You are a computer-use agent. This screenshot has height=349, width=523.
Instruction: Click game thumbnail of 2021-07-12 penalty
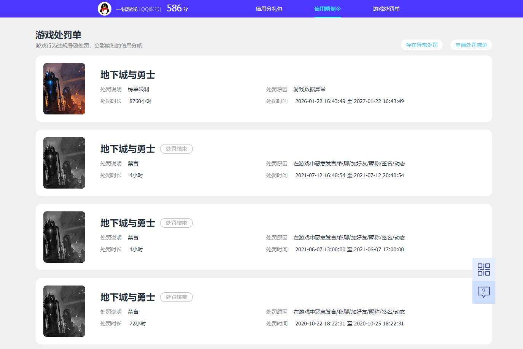[x=64, y=163]
